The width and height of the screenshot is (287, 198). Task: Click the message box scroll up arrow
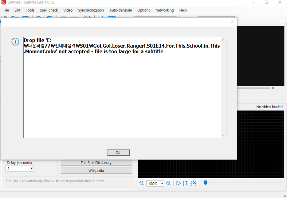(223, 40)
